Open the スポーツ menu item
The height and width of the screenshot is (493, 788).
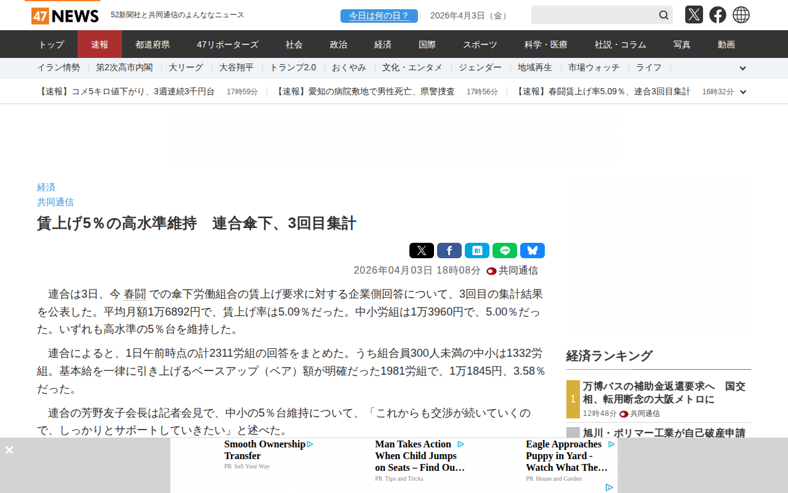[480, 44]
